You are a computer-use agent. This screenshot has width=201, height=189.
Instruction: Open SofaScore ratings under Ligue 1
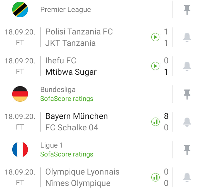(67, 154)
